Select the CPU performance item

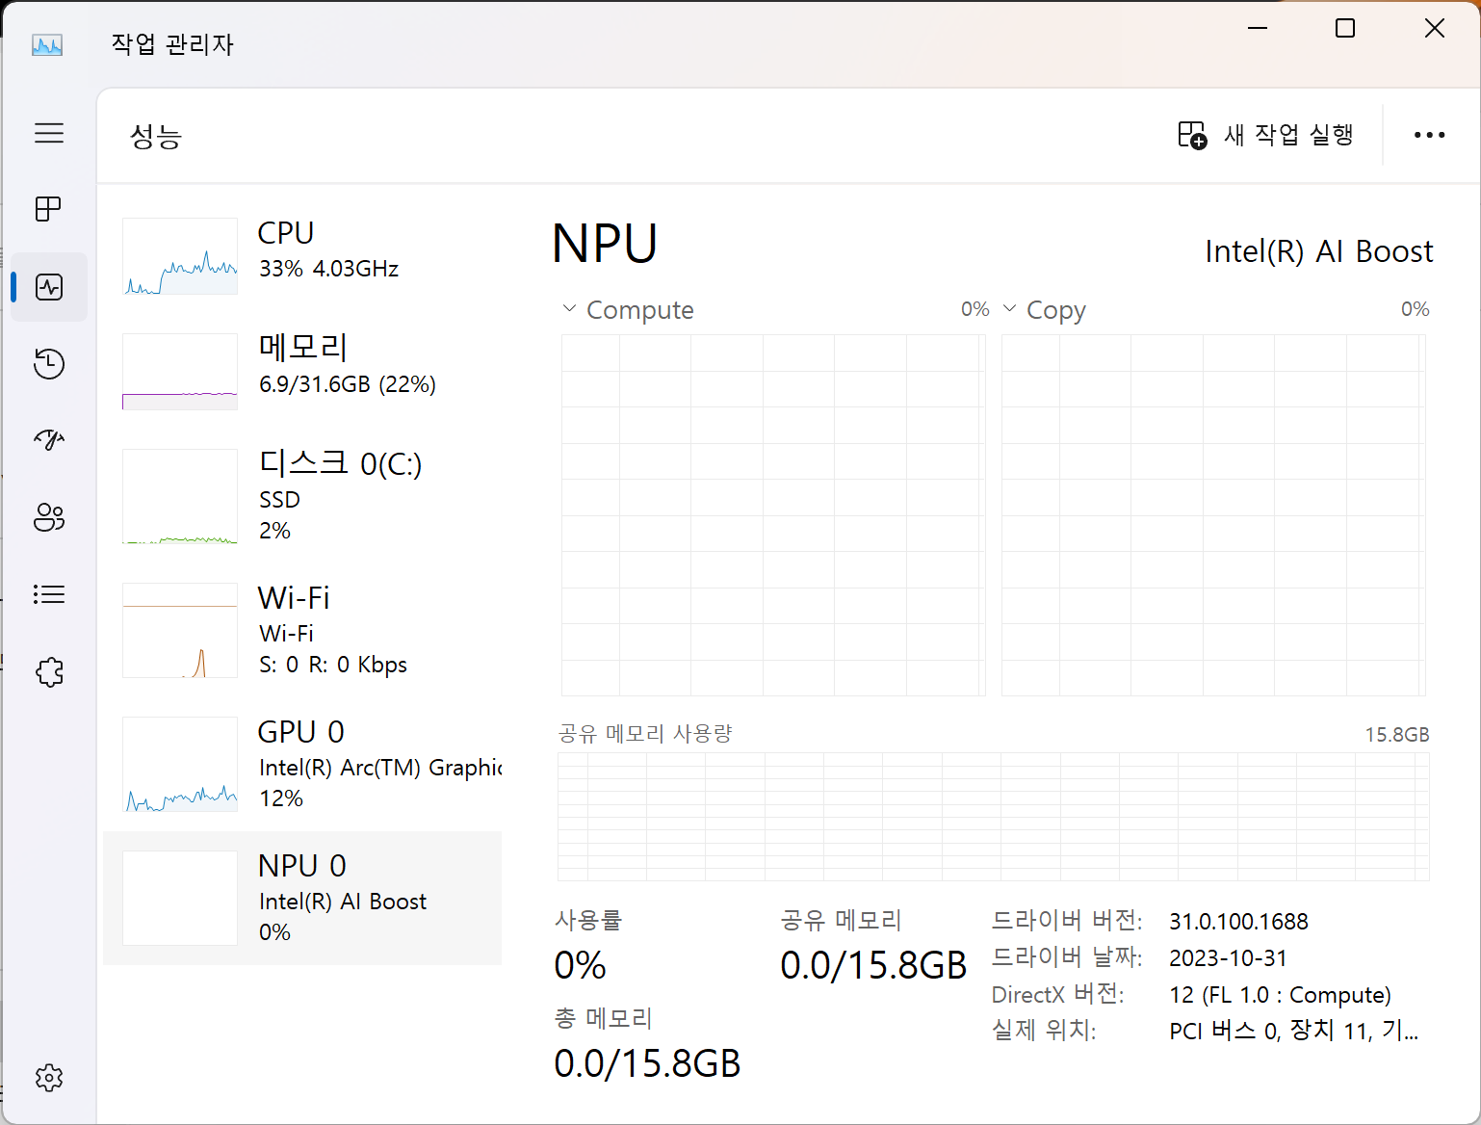tap(302, 256)
